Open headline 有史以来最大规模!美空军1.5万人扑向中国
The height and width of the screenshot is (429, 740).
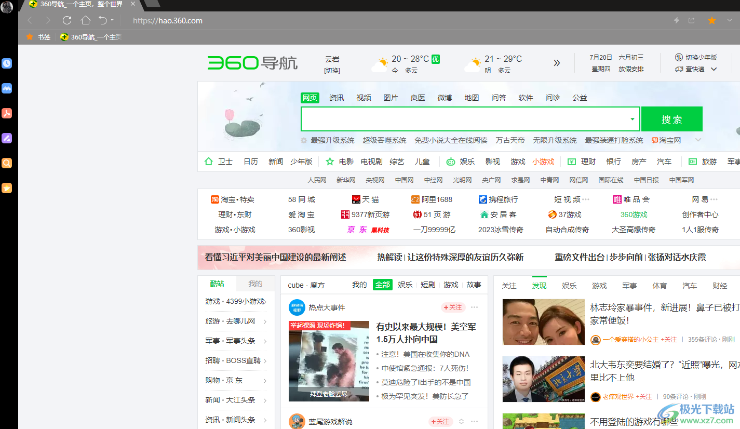point(426,333)
